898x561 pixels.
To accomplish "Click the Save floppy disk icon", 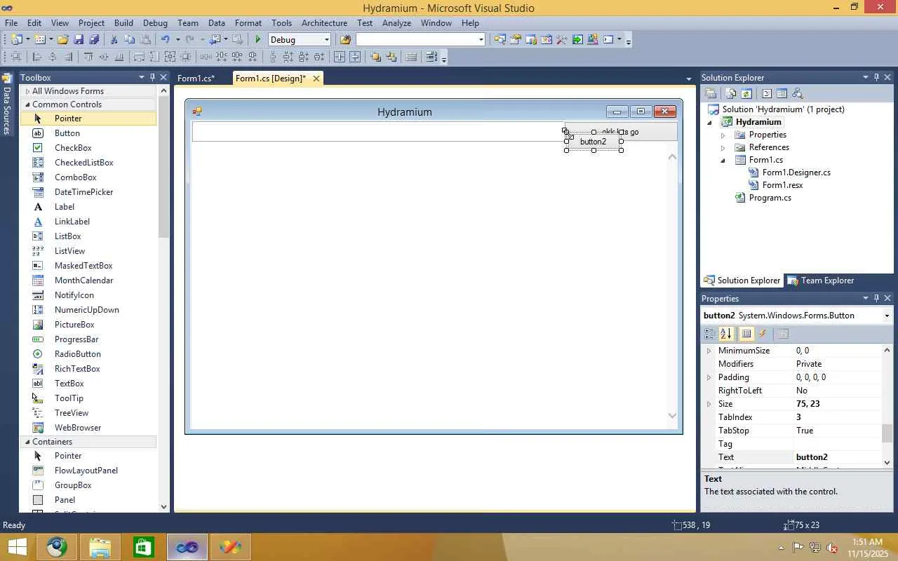I will 79,40.
